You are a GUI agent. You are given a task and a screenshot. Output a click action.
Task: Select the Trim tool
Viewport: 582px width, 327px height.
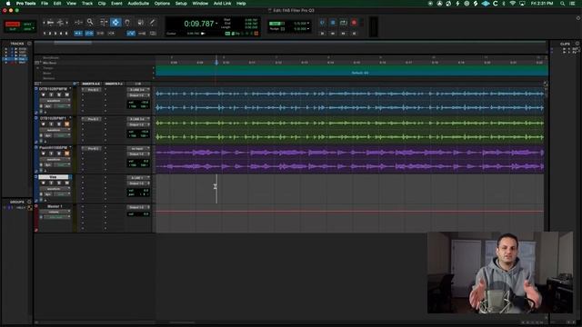point(104,23)
